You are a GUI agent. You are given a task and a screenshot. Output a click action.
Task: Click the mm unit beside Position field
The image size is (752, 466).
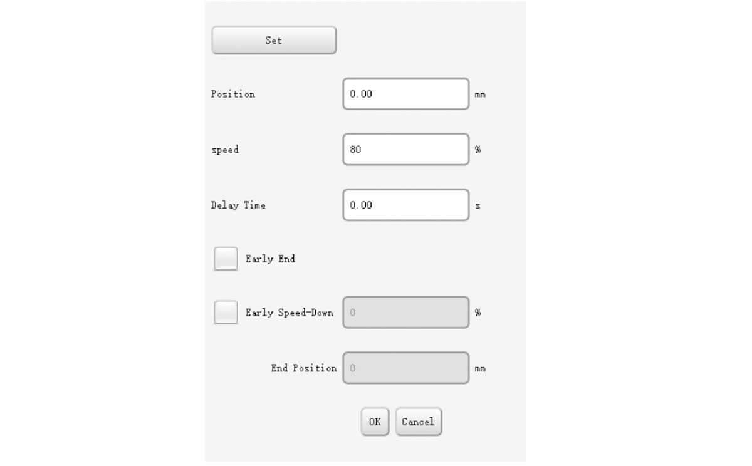point(480,95)
